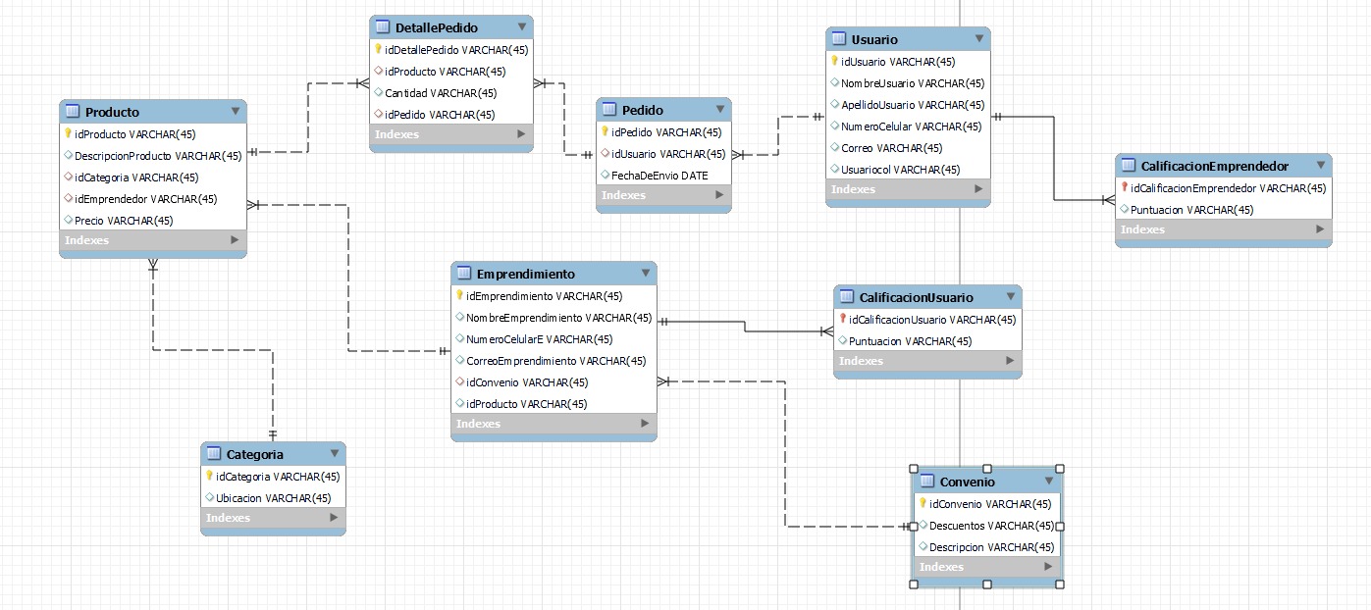This screenshot has height=610, width=1371.
Task: Click the primary key icon beside idPedido
Action: [x=606, y=131]
